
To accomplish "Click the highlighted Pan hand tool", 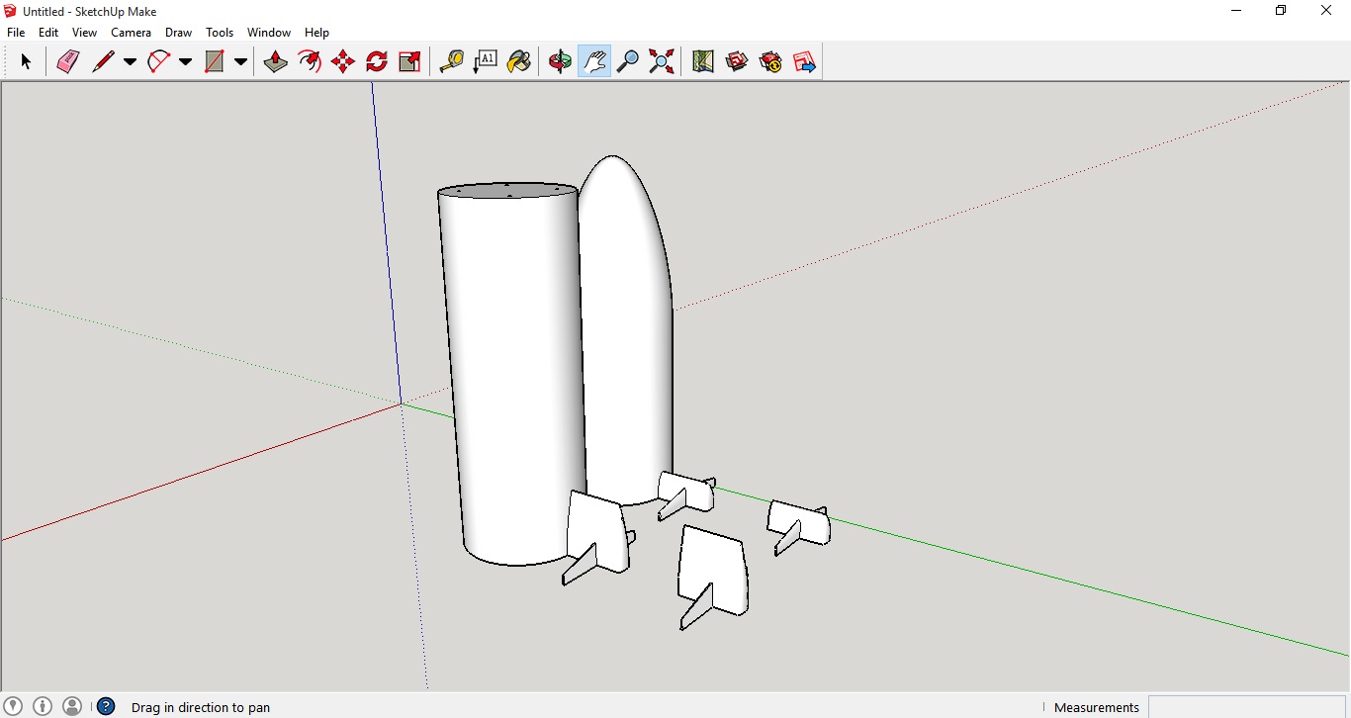I will click(593, 62).
